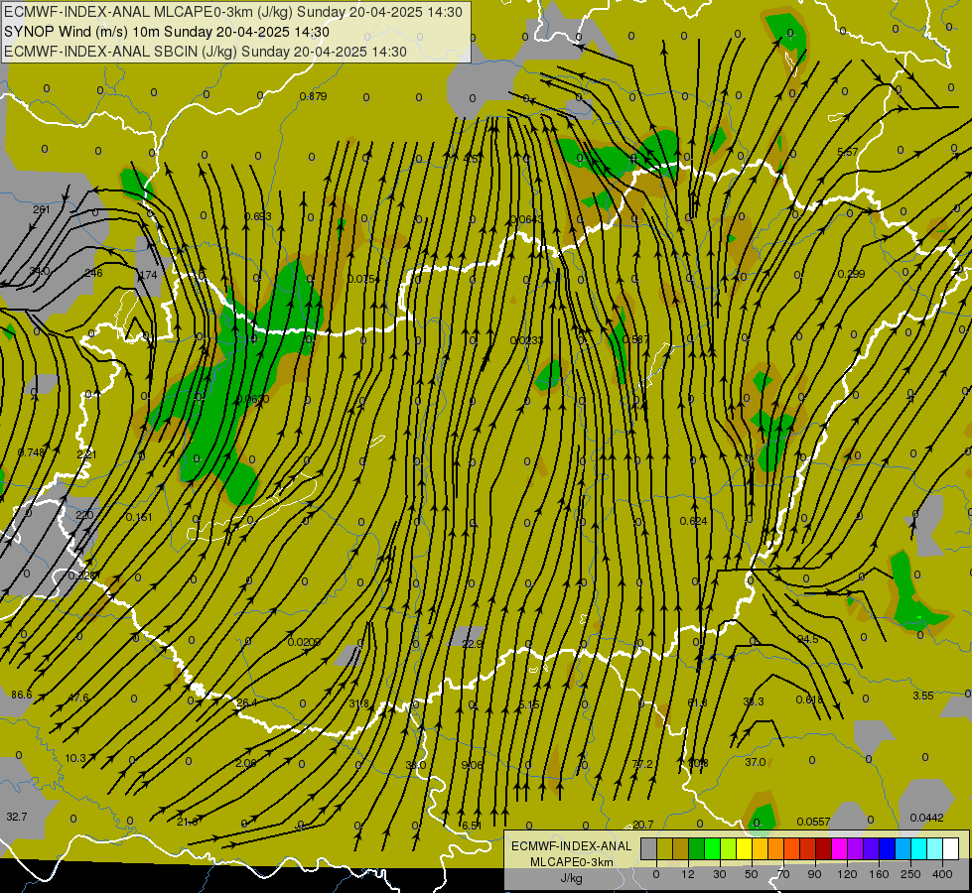The image size is (972, 893).
Task: Click the dark red legend swatch
Action: tap(824, 849)
